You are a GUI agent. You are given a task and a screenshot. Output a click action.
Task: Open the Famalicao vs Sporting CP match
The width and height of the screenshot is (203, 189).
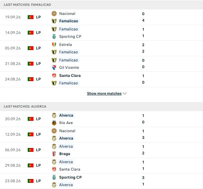point(101,33)
